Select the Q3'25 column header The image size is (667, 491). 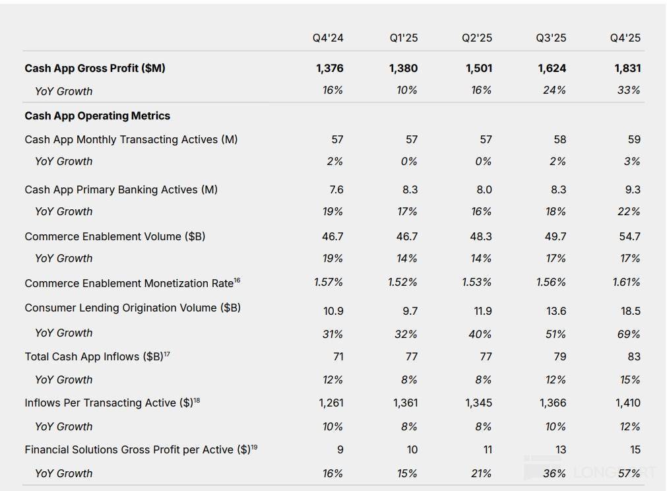point(551,38)
